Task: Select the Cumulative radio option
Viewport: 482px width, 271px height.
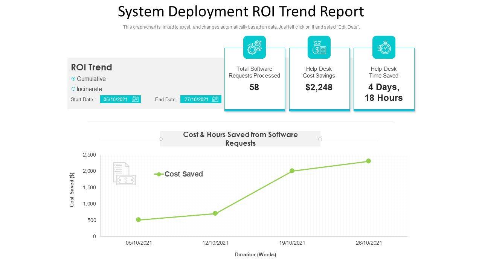Action: click(73, 79)
